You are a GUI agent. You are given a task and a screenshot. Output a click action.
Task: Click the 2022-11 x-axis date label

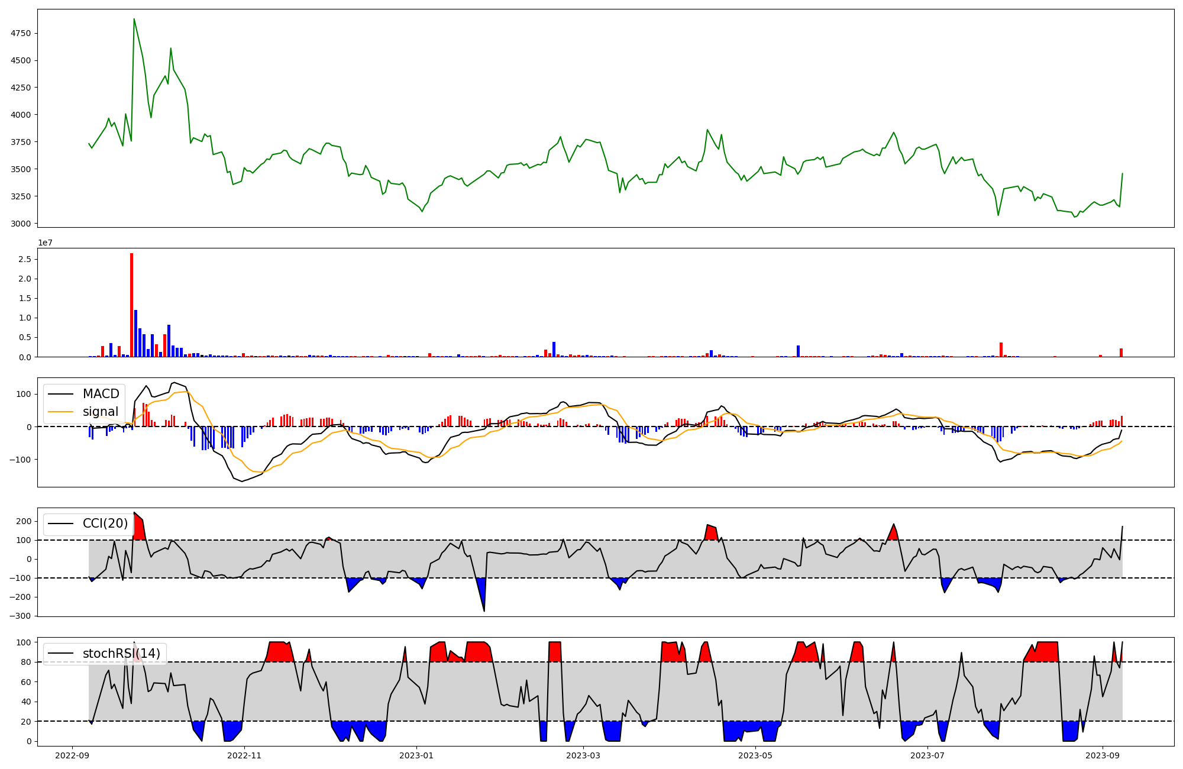coord(244,755)
